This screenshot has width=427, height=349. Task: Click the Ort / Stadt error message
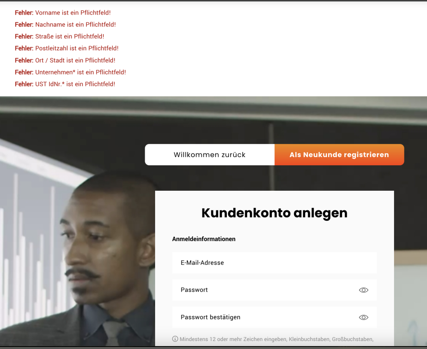(65, 60)
